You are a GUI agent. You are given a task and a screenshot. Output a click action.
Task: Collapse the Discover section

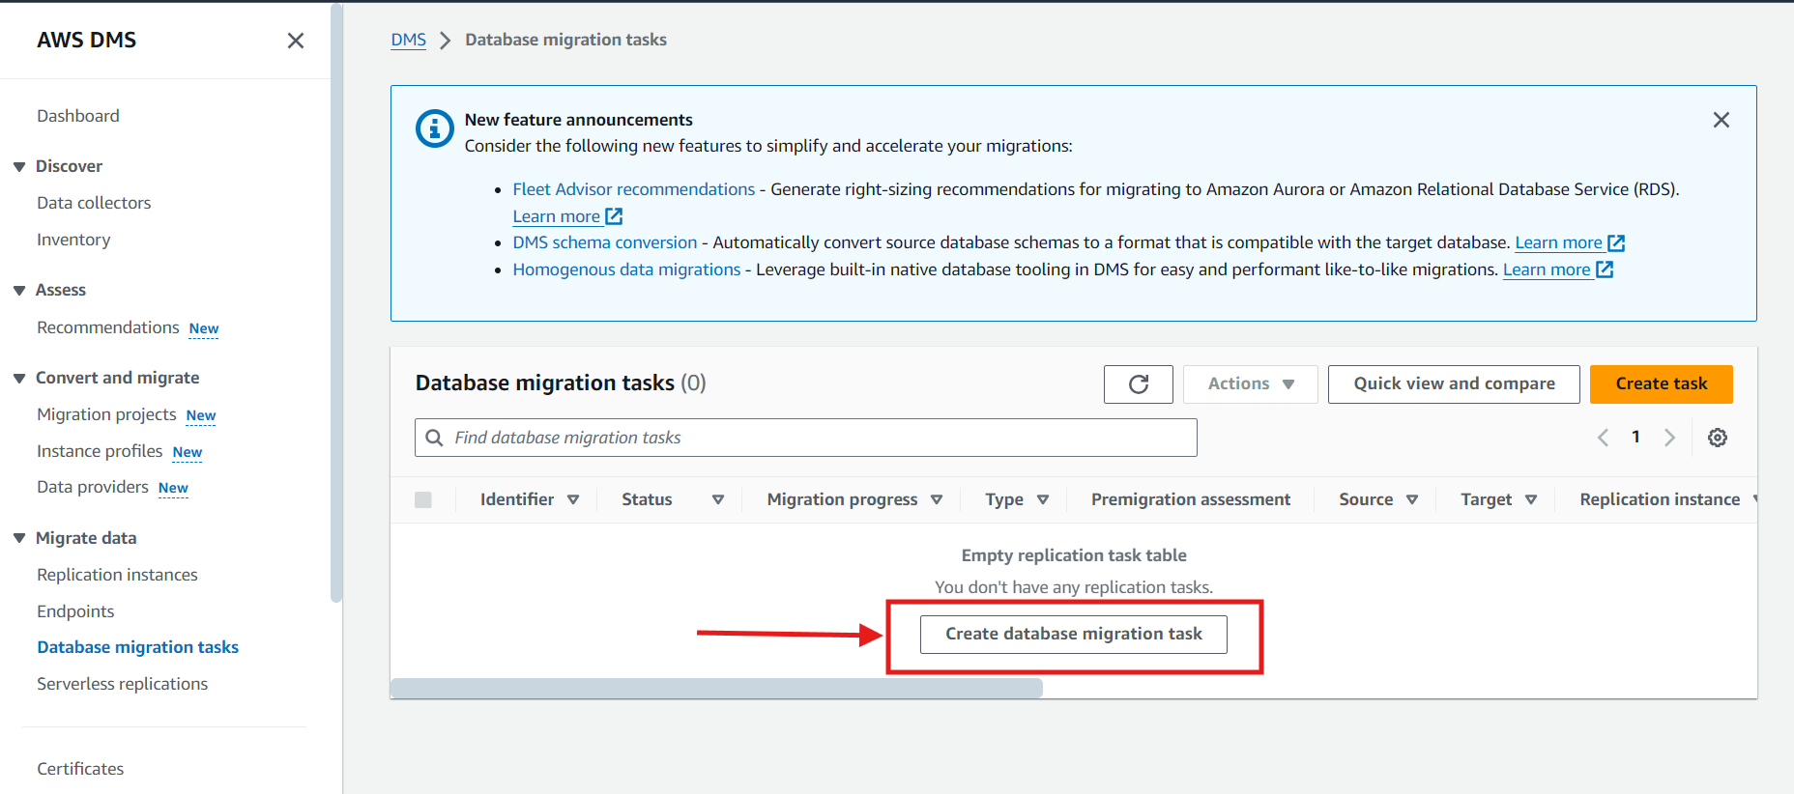[x=19, y=167]
